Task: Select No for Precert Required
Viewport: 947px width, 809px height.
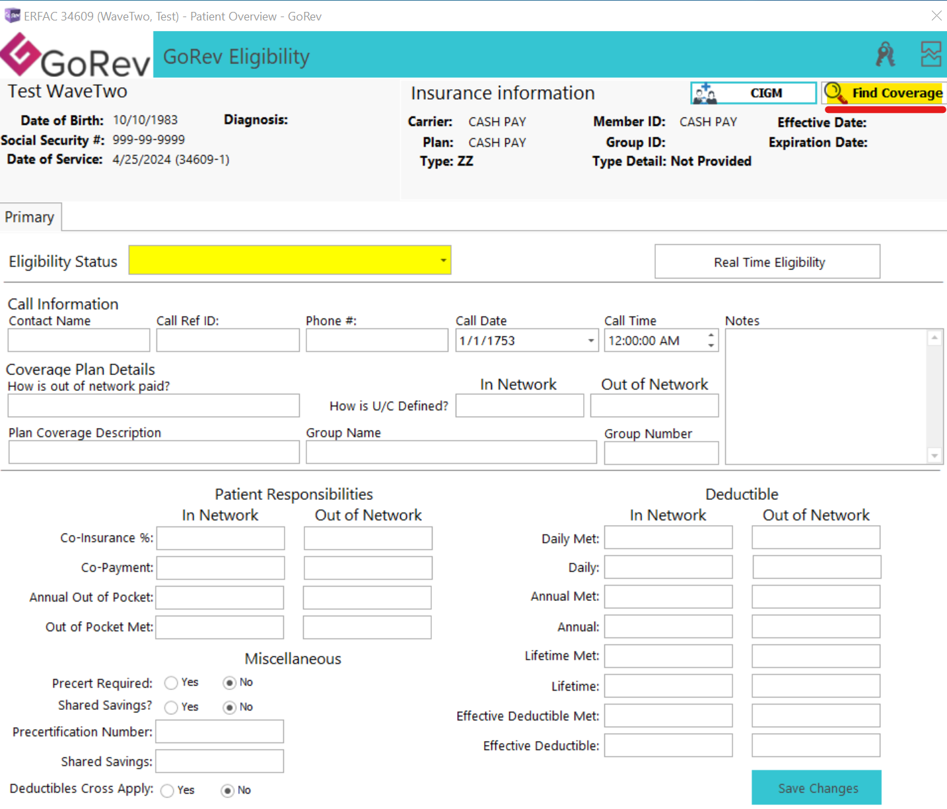Action: 229,683
